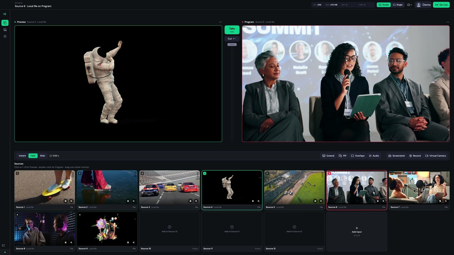Click Add to Source 10 slot
Screen dimensions: 454x255
coord(169,229)
